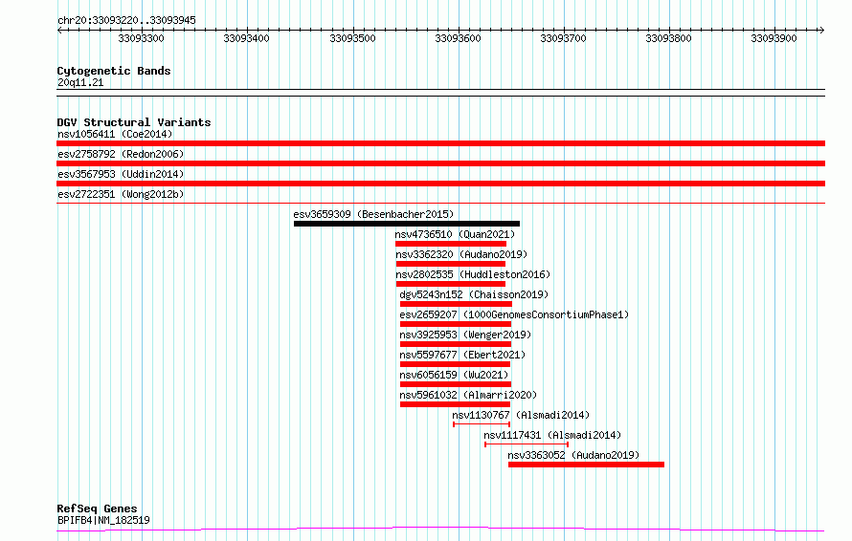Open nsv5961032 (Almarri2020) label

point(468,395)
